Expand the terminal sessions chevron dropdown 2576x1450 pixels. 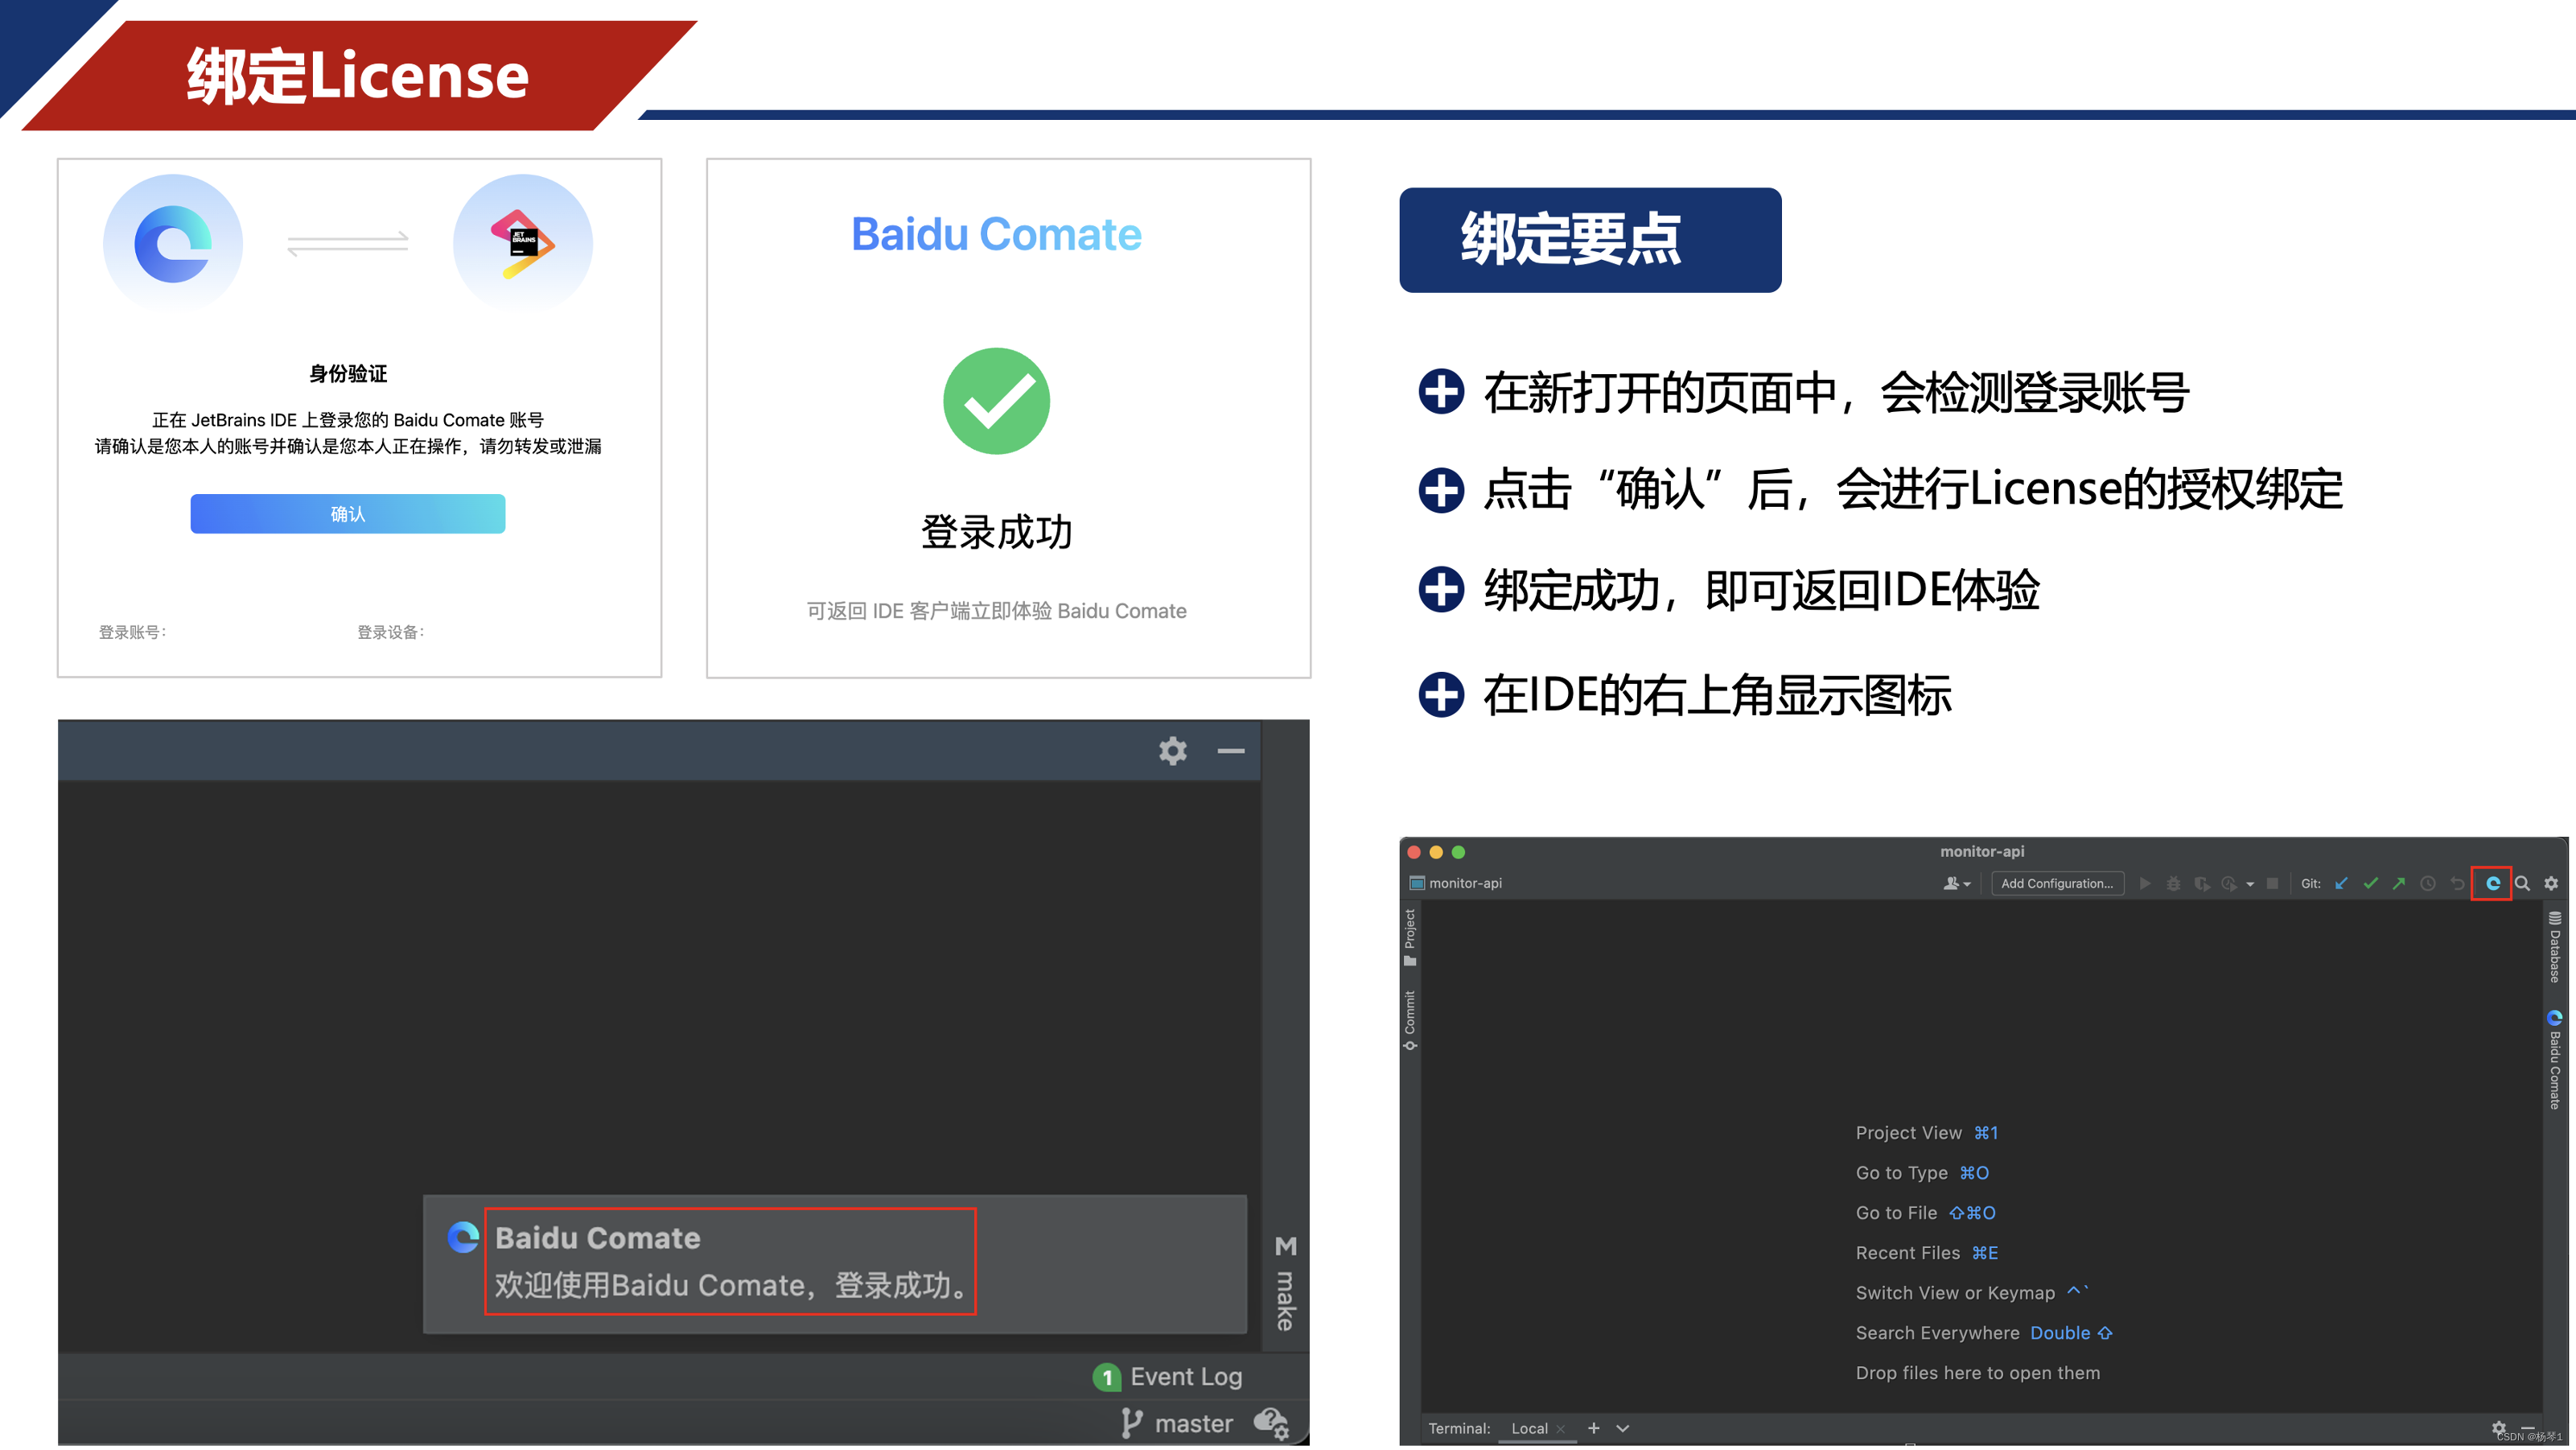1622,1428
